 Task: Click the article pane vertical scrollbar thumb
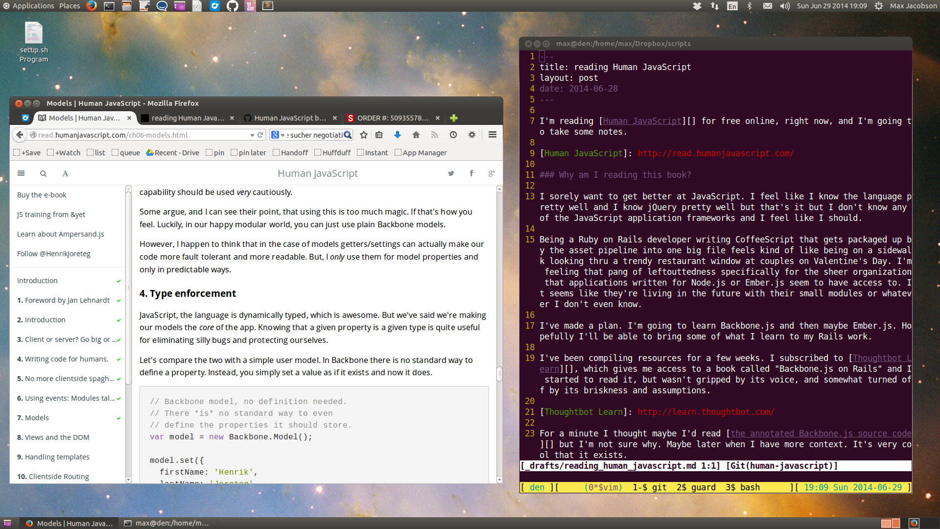[x=499, y=374]
